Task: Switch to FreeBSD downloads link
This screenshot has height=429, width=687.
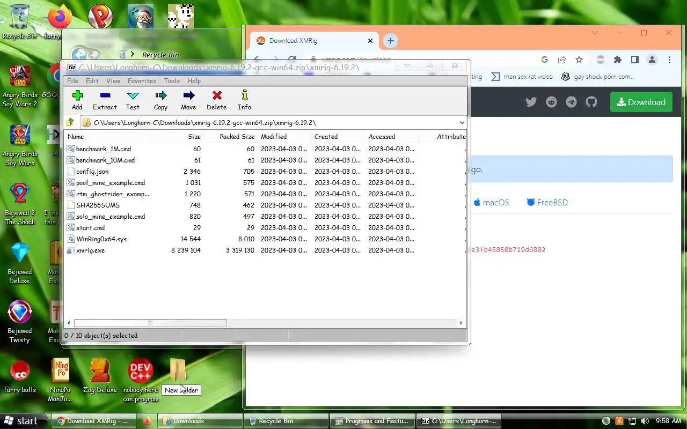Action: point(547,203)
